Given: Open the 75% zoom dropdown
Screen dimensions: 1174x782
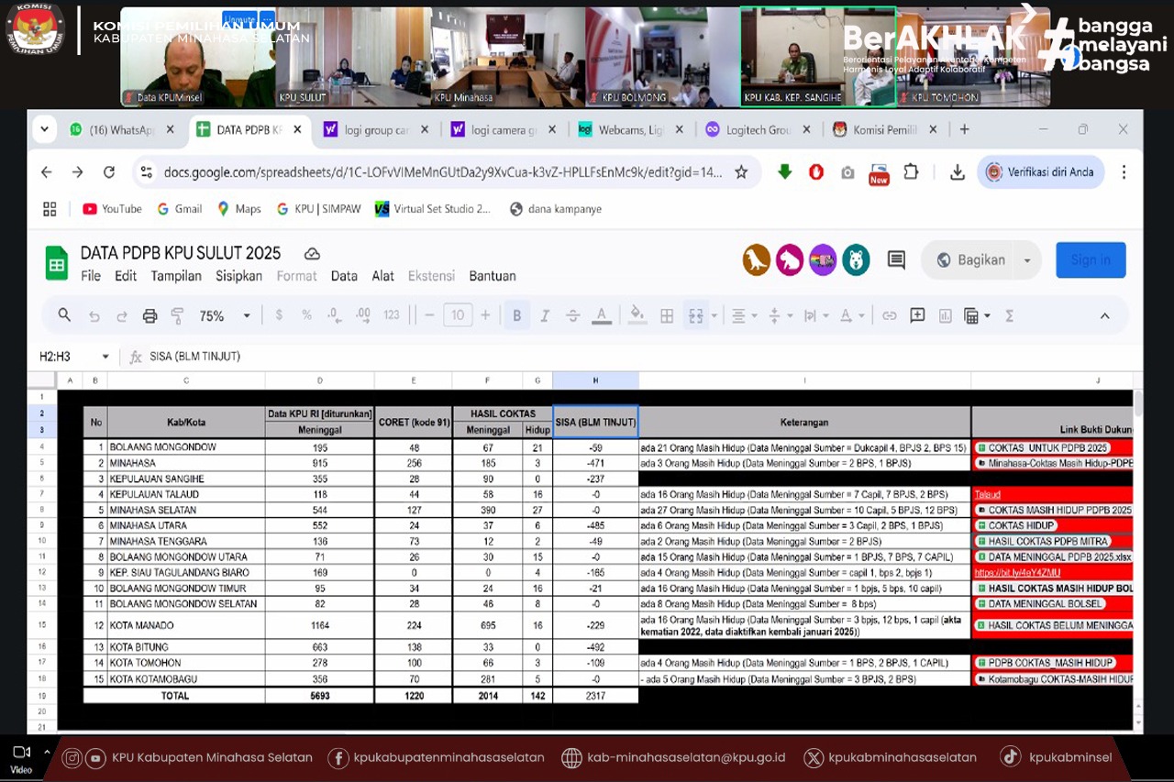Looking at the screenshot, I should (x=226, y=315).
